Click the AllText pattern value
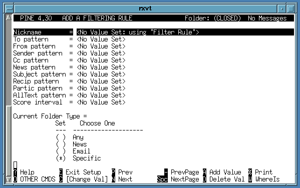 tap(101, 95)
